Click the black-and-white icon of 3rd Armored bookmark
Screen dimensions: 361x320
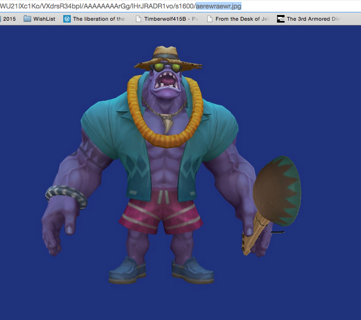pos(281,19)
